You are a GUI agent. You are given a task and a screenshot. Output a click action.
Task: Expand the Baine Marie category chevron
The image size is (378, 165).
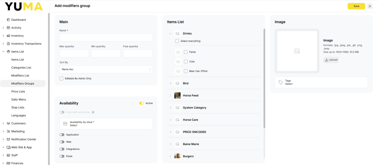tap(170, 144)
